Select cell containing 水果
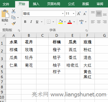Screen dimensions: 108x102 coord(13,42)
